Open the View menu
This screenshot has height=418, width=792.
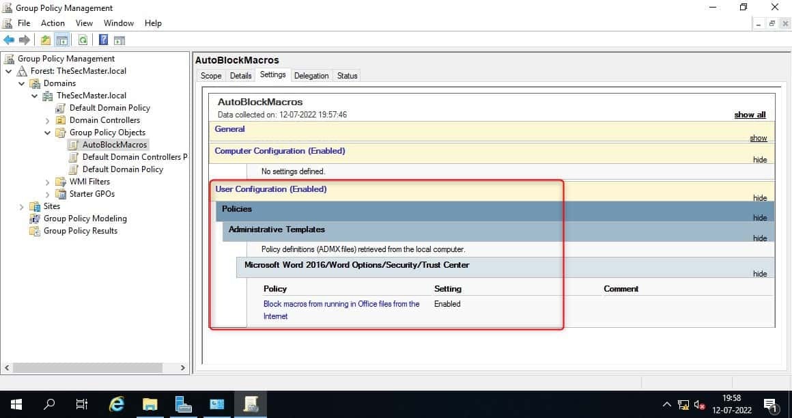pyautogui.click(x=85, y=23)
